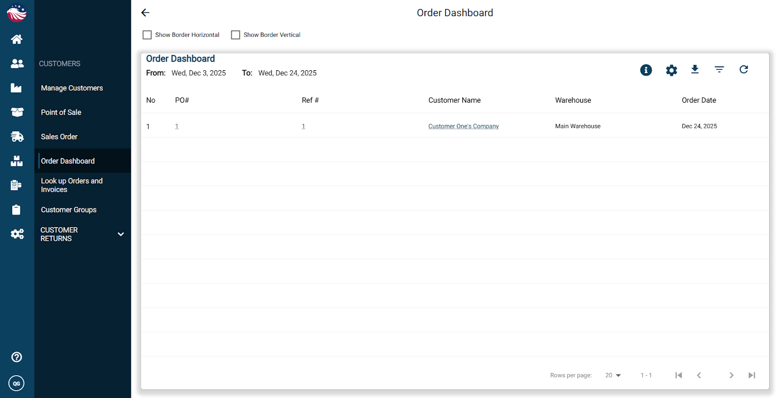Open Customer Groups menu item
Viewport: 776px width, 398px height.
point(69,210)
